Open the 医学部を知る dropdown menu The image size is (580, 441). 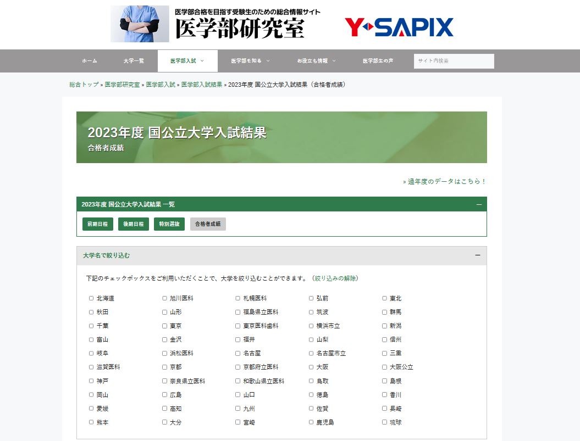pyautogui.click(x=251, y=61)
